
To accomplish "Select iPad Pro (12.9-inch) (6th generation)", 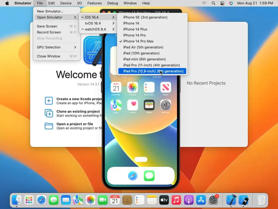I will coord(152,71).
